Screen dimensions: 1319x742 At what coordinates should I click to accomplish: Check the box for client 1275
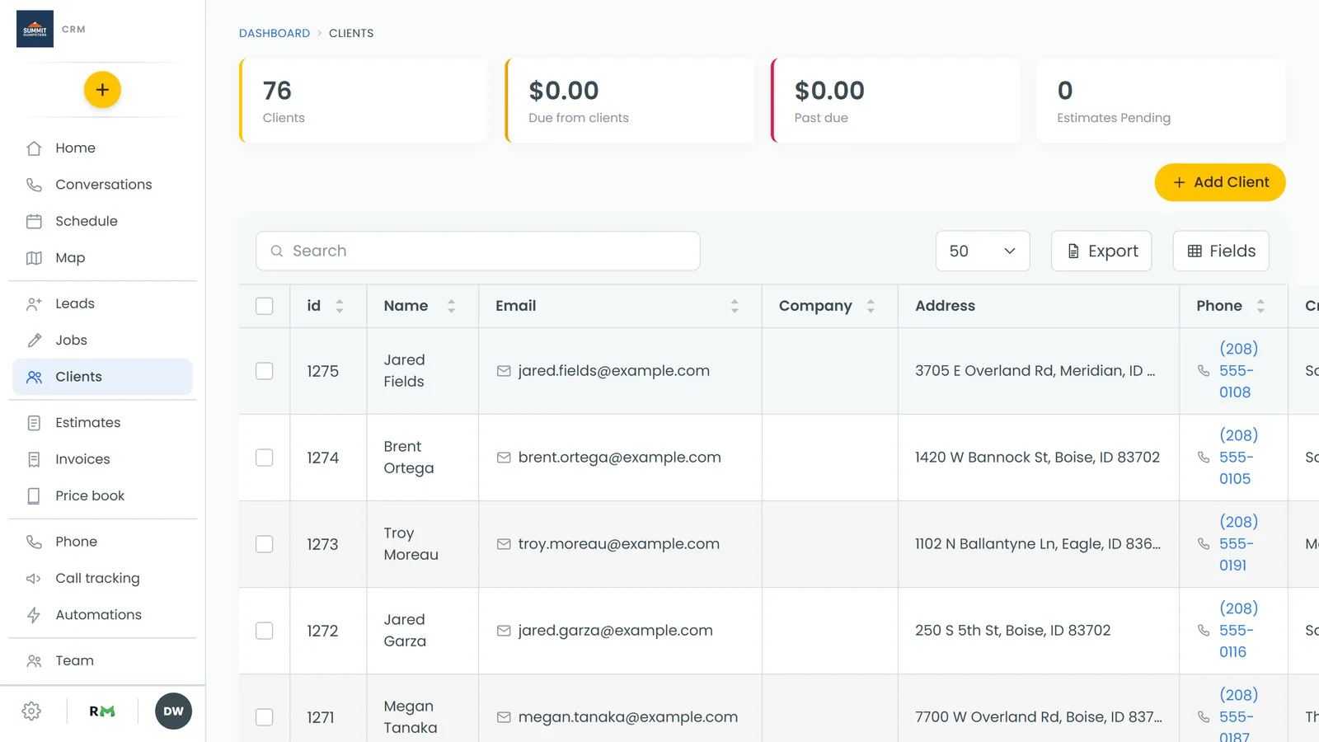click(265, 371)
